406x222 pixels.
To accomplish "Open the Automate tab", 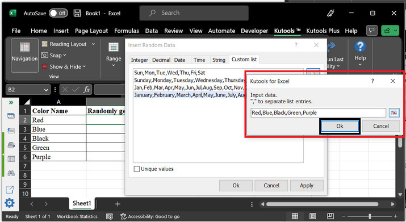I will [221, 31].
